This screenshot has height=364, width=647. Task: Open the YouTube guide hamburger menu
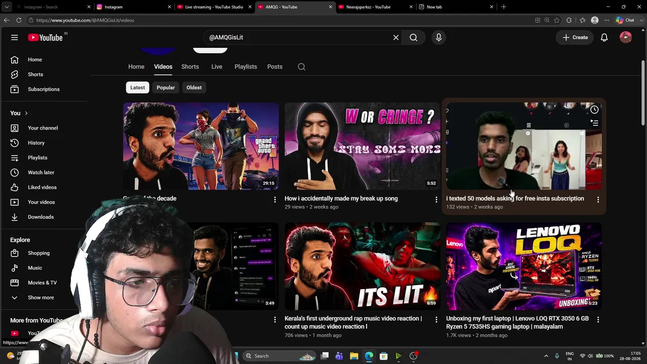[x=15, y=37]
